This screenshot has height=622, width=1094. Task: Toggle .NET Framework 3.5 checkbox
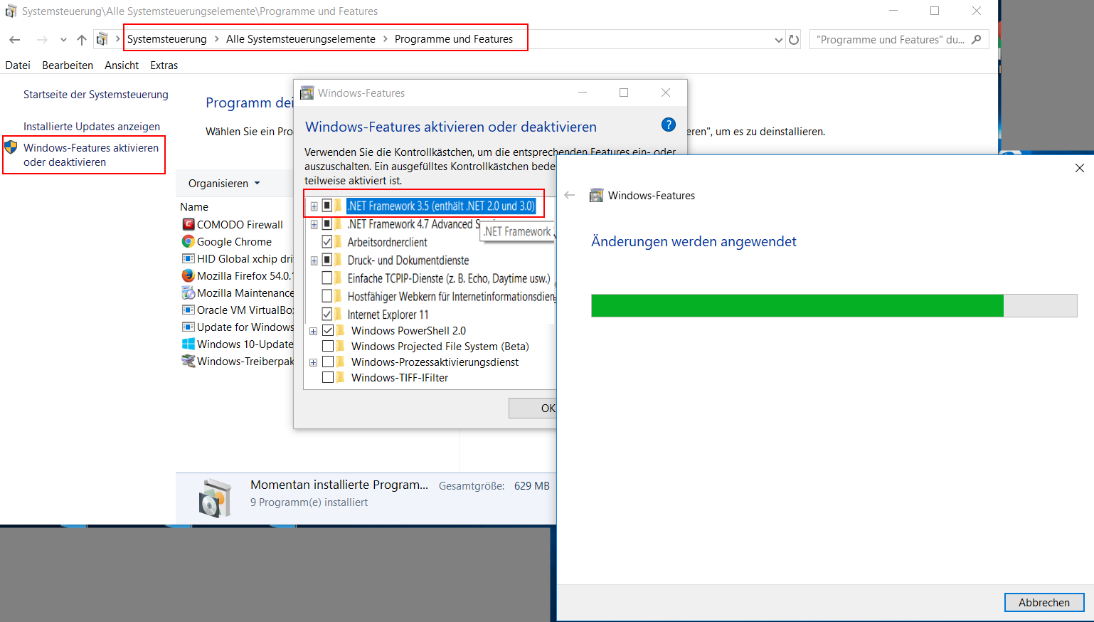327,206
